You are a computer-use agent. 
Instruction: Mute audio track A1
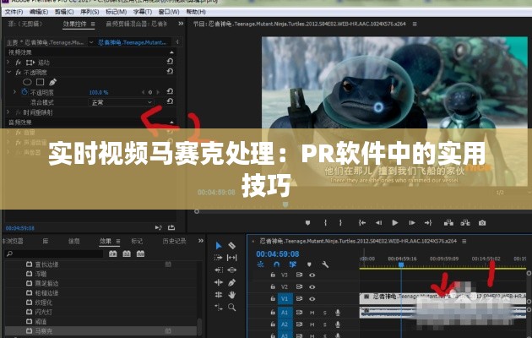312,312
